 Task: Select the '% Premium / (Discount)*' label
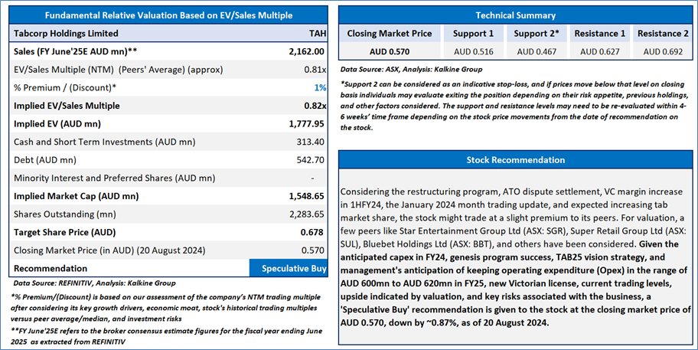tap(65, 88)
